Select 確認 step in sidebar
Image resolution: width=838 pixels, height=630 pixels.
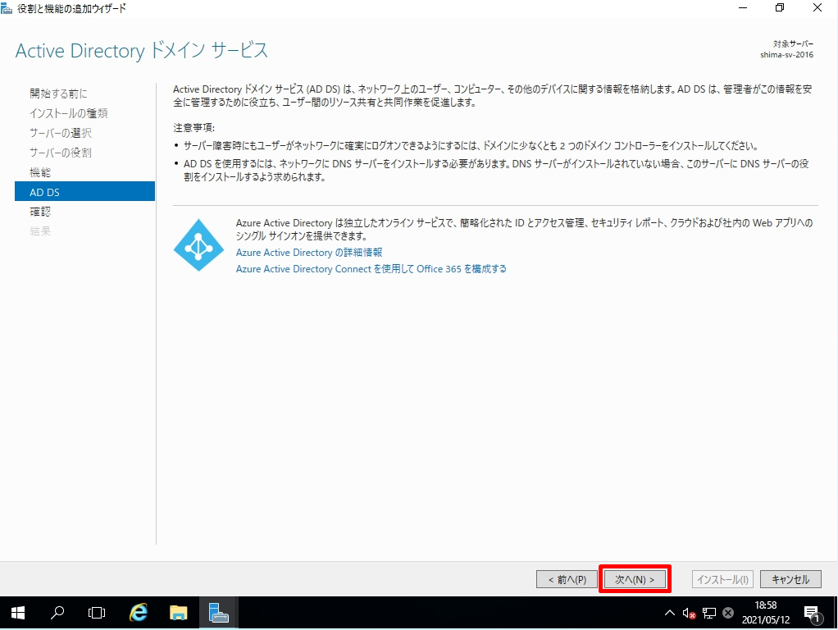[x=40, y=212]
